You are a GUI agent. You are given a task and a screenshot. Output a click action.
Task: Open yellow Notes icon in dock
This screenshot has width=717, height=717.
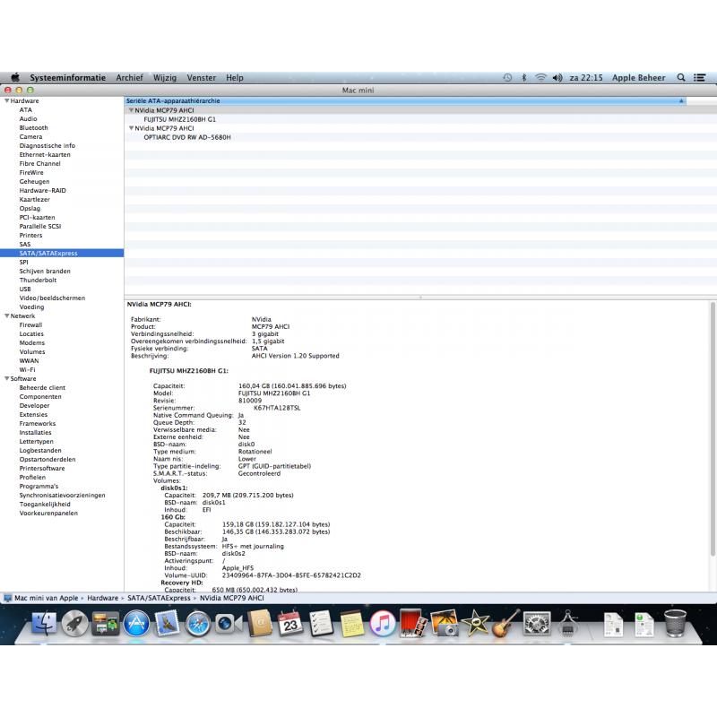(x=352, y=624)
